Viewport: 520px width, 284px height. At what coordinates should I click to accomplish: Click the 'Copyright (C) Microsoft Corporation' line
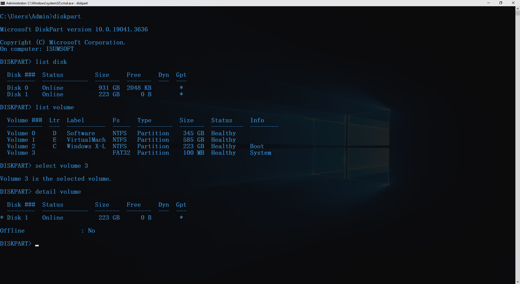[63, 42]
